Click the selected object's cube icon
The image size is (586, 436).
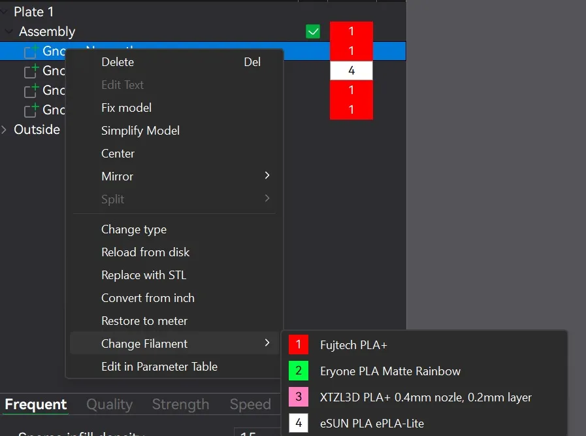pos(31,51)
